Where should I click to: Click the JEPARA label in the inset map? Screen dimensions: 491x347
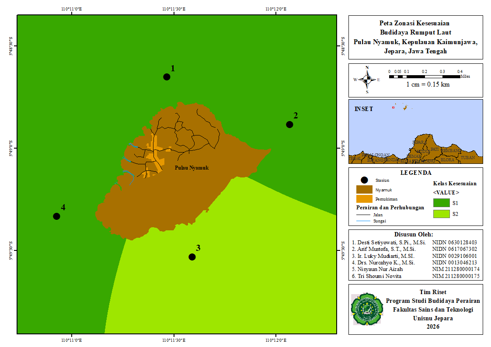(x=419, y=142)
